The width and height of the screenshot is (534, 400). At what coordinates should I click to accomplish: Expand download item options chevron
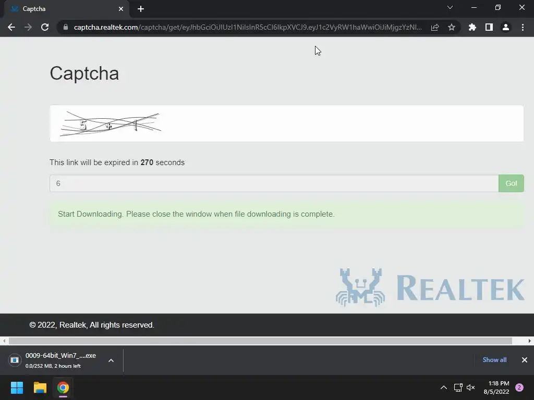pos(111,360)
